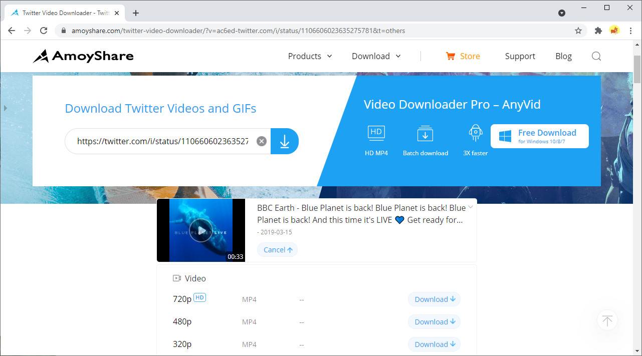Click the Blue Planet video thumbnail

[x=201, y=230]
